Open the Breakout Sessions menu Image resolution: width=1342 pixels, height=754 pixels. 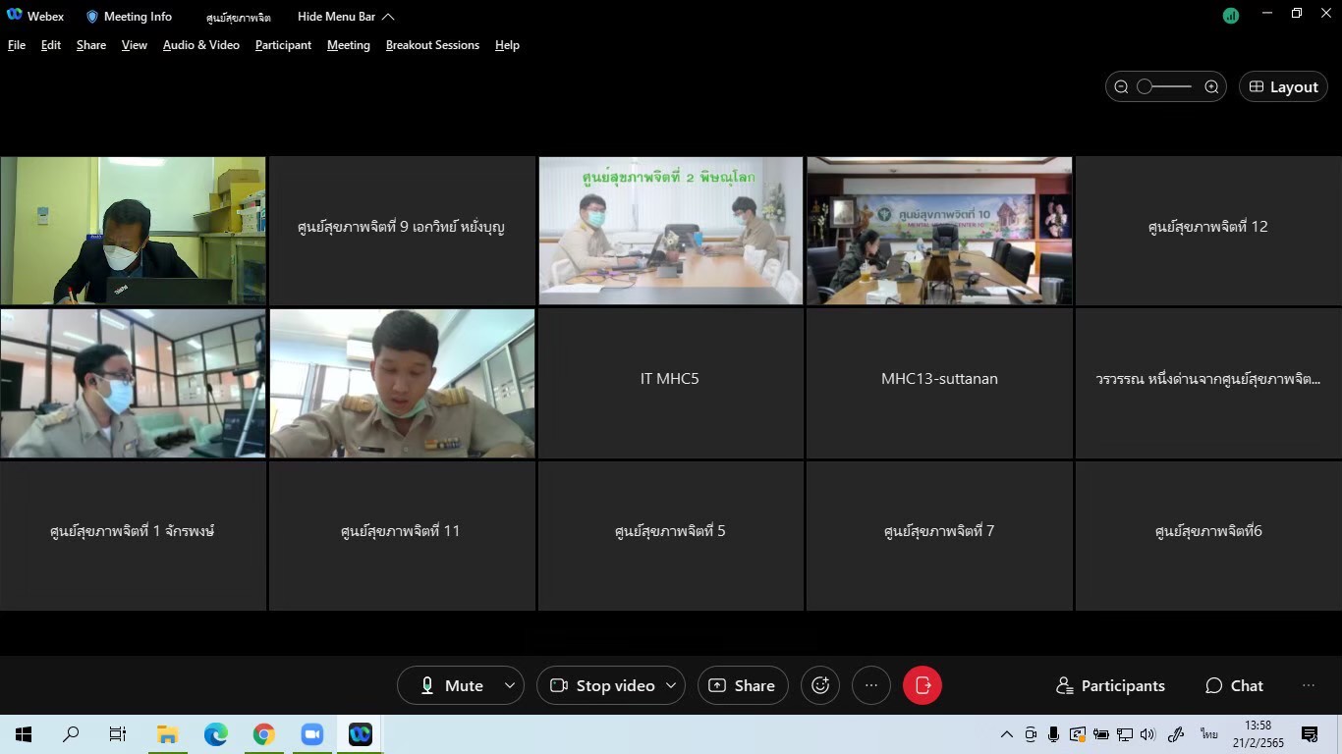click(432, 45)
